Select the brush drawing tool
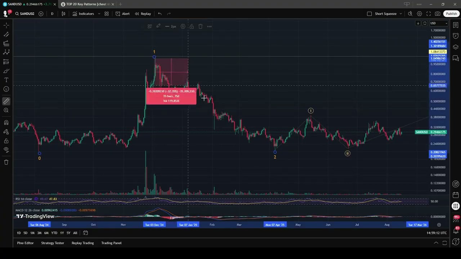This screenshot has height=259, width=461. coord(6,71)
